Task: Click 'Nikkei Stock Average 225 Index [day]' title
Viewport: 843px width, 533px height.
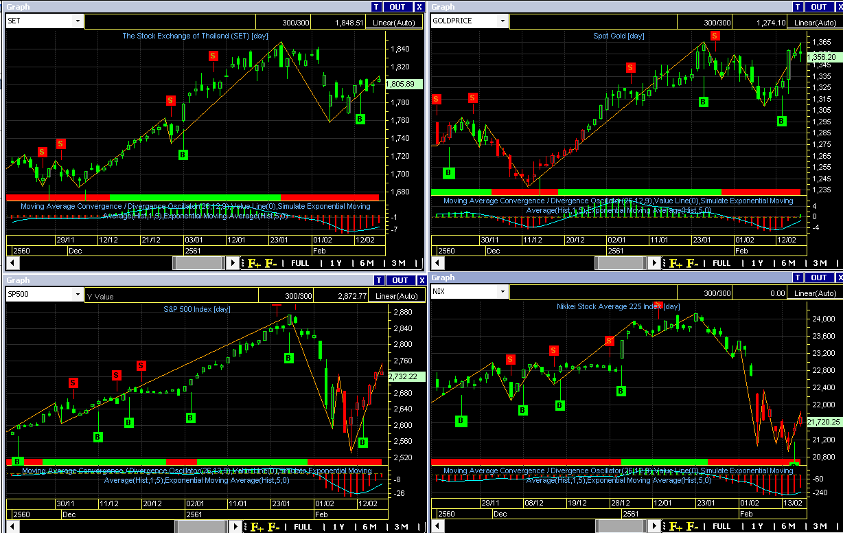Action: pyautogui.click(x=618, y=306)
